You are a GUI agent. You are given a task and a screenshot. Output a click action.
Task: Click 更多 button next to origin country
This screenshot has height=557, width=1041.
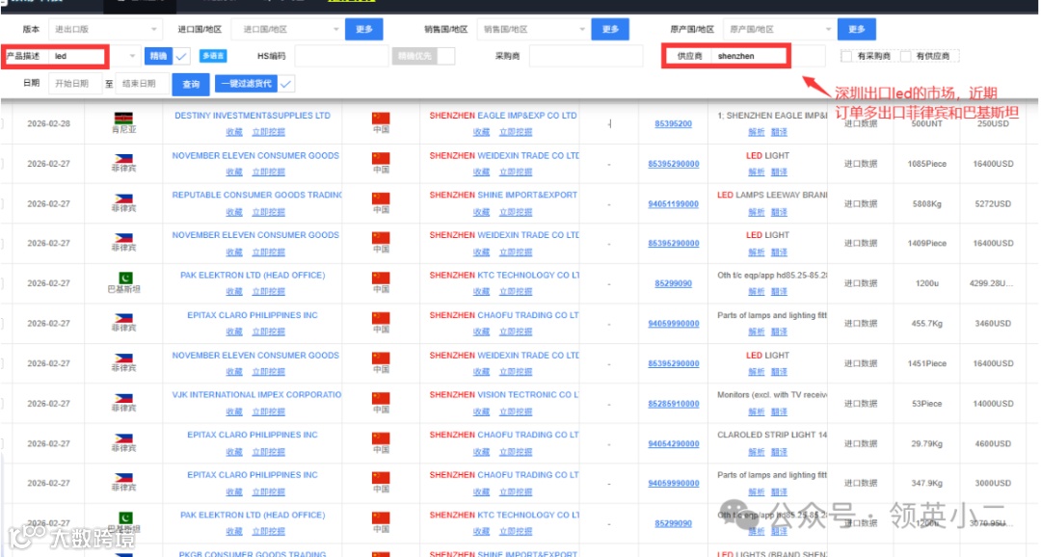[x=857, y=29]
